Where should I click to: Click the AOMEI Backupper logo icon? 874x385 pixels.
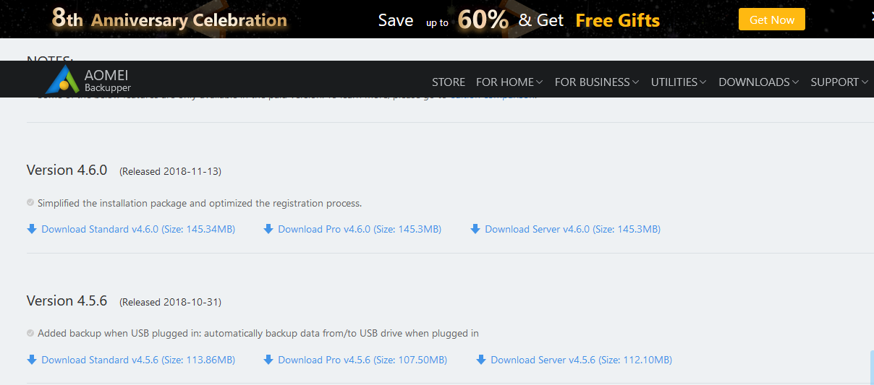[62, 79]
